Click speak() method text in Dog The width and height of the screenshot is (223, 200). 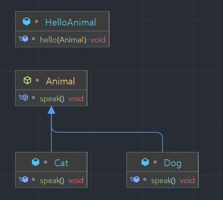[163, 181]
